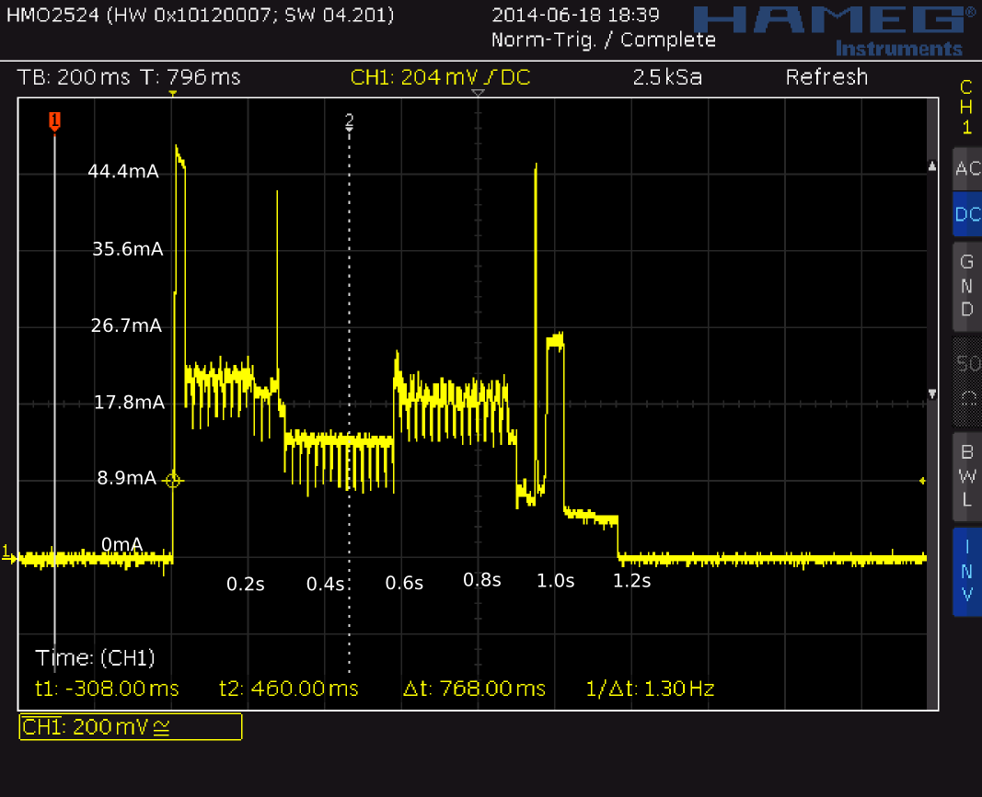The image size is (982, 797).
Task: Click the 1/Δt: 1.30 Hz readout
Action: [x=650, y=689]
